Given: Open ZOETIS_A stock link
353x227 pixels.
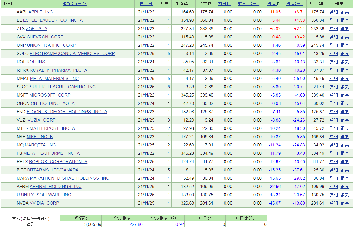Looking at the screenshot, I should click(36, 29).
